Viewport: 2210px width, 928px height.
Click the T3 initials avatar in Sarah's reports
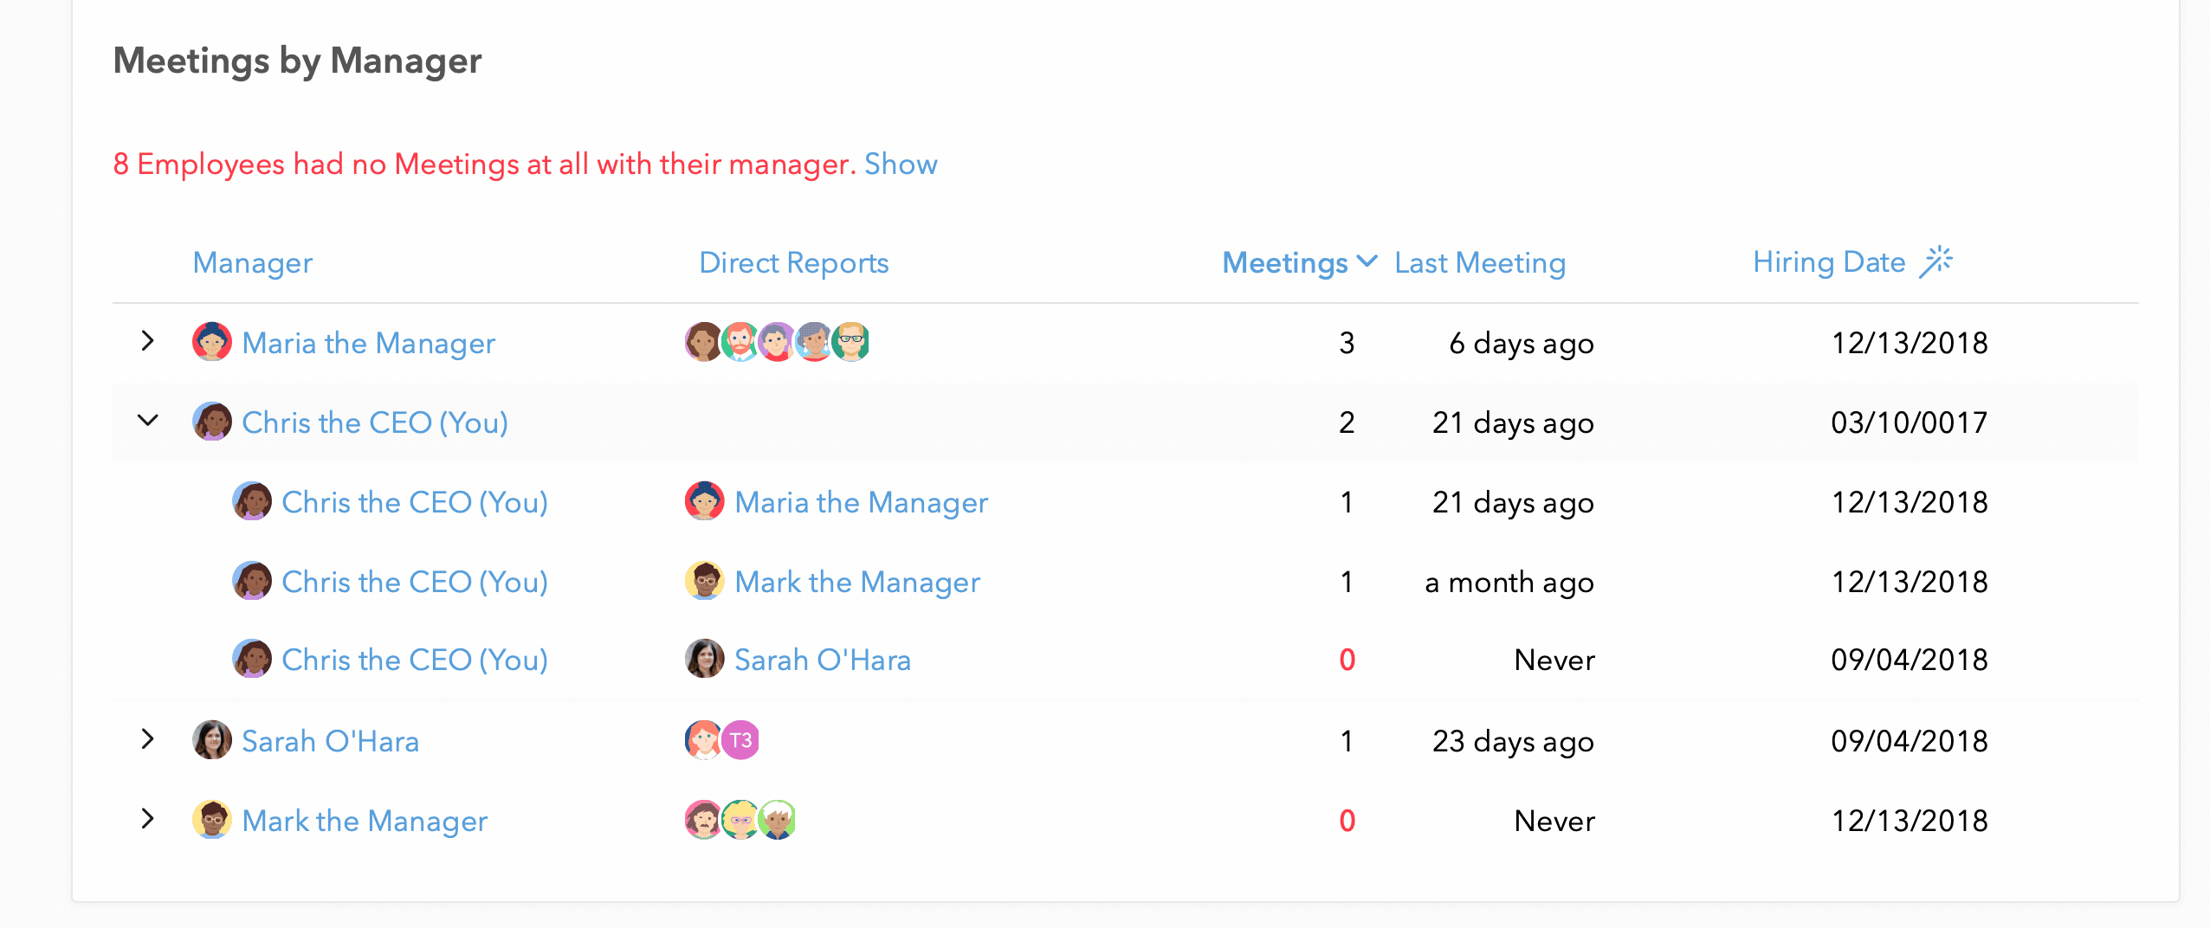740,739
